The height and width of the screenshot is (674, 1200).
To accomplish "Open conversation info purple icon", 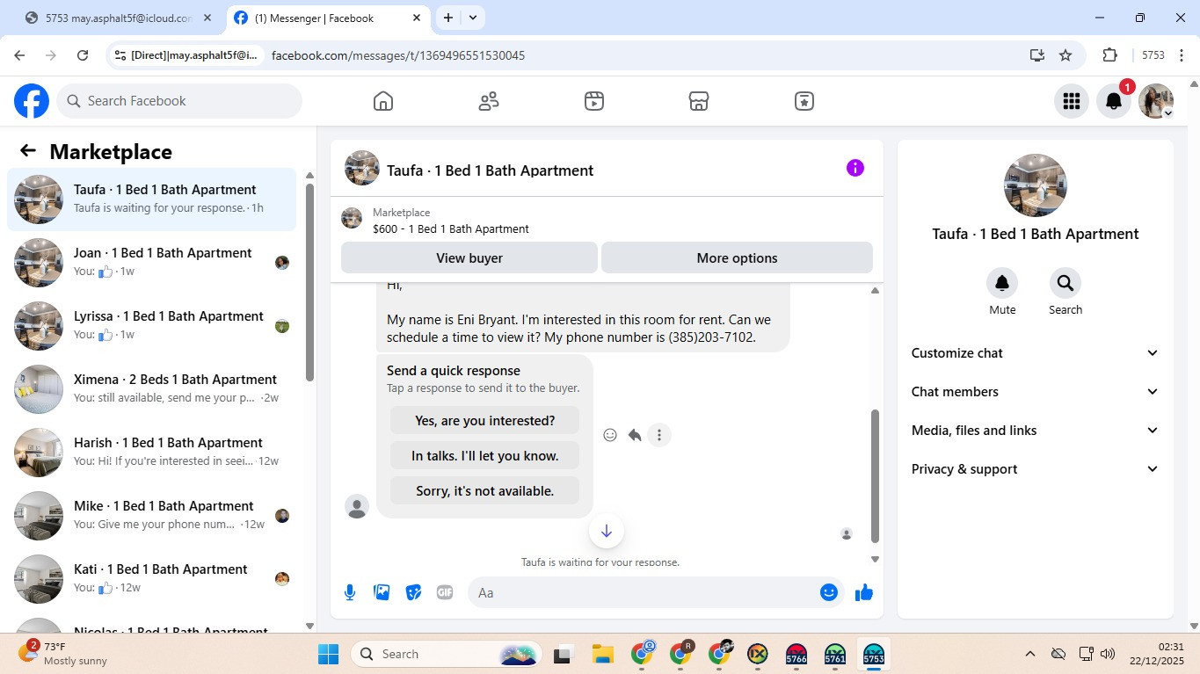I will point(855,168).
